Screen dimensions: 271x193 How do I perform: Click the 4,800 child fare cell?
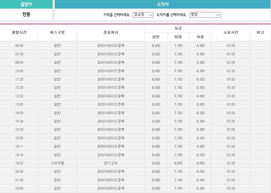pyautogui.click(x=200, y=163)
